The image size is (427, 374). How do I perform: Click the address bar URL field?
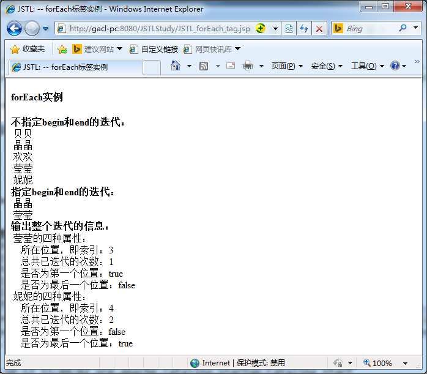(x=160, y=28)
